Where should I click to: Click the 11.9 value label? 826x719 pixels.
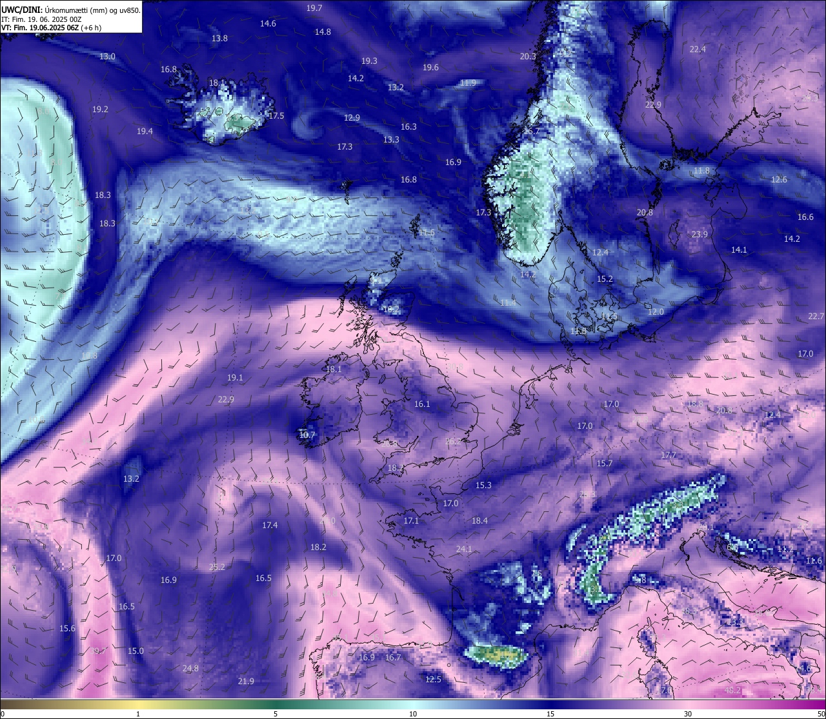468,83
